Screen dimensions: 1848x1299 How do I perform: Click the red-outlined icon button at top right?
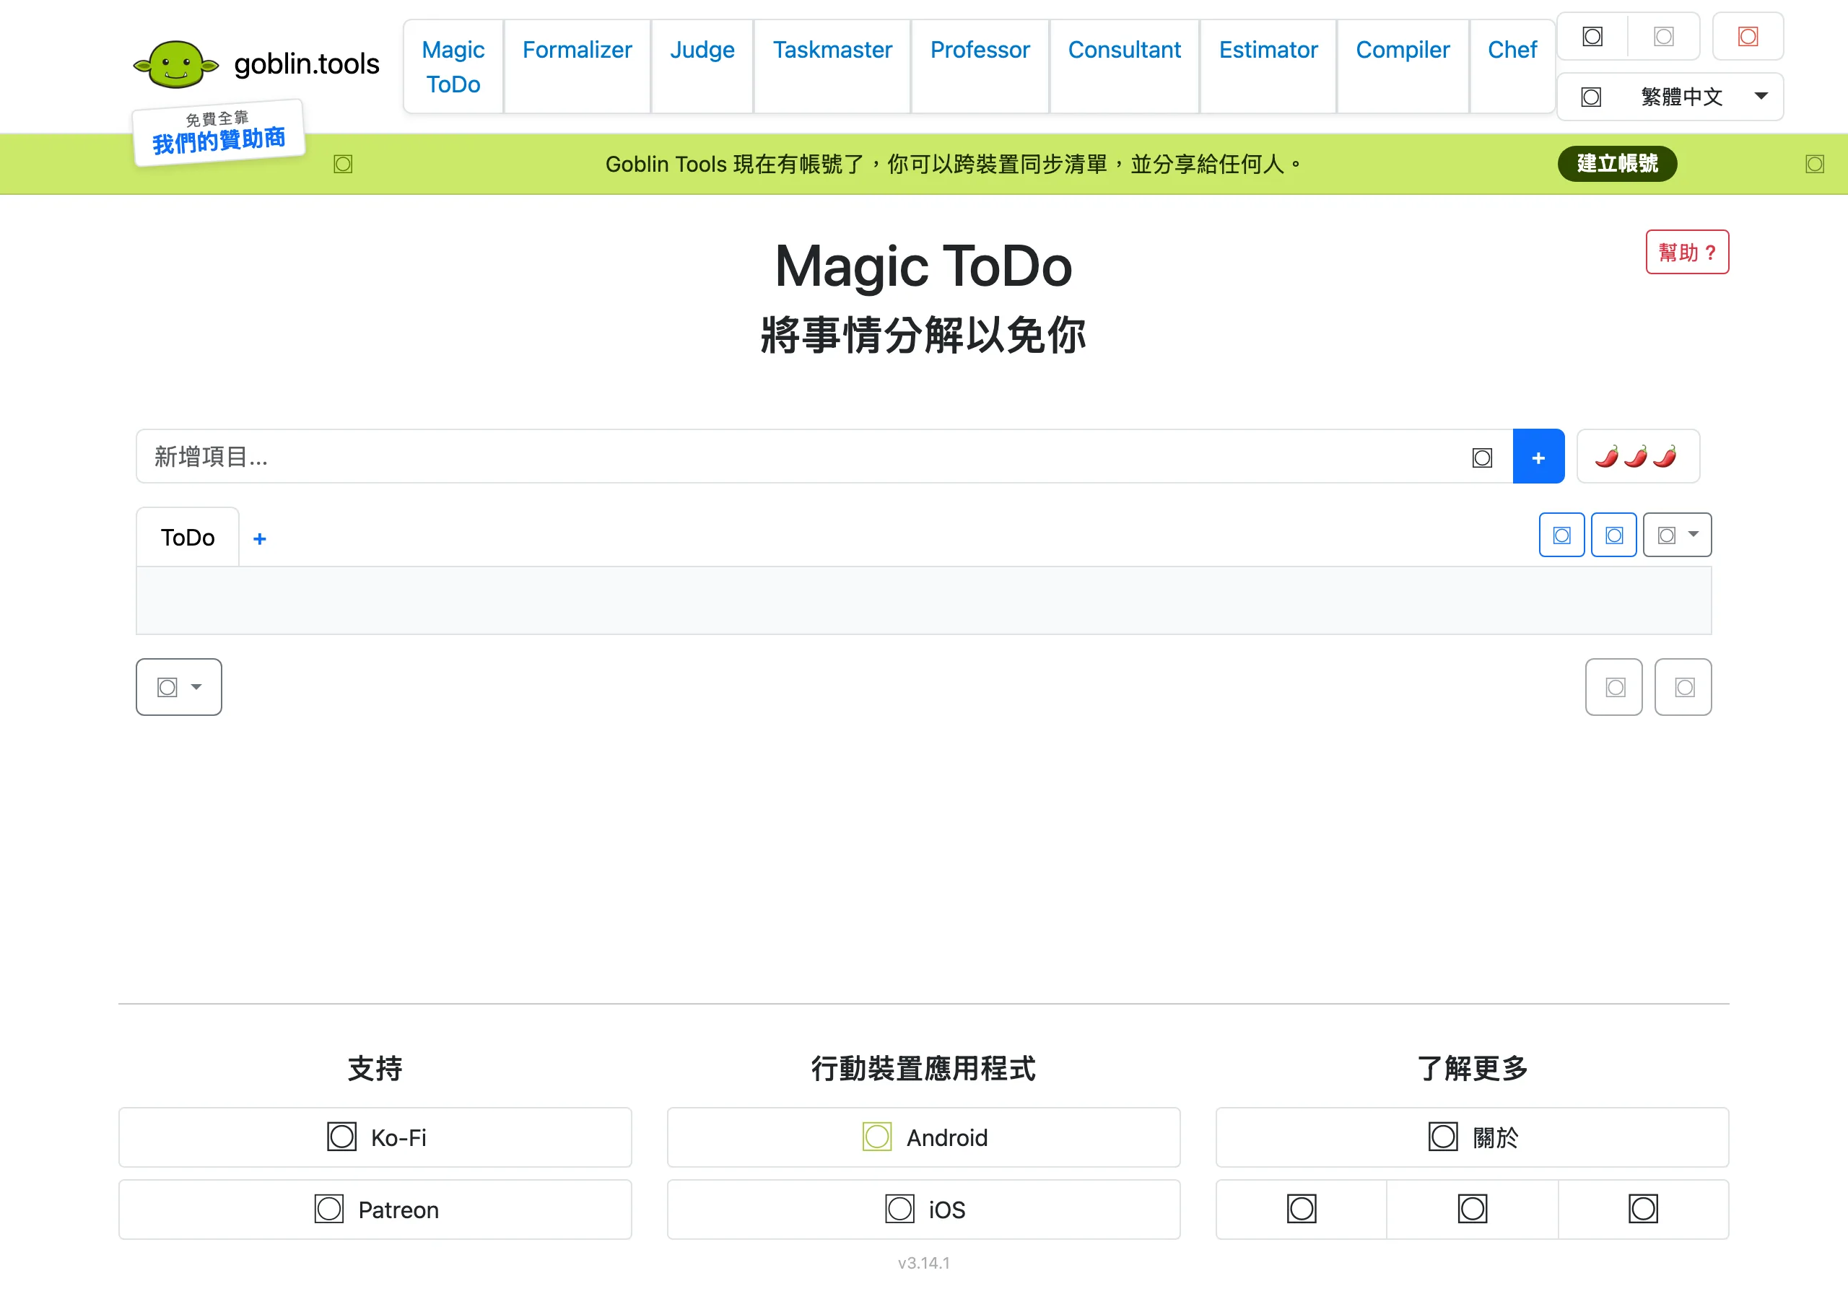[x=1748, y=36]
